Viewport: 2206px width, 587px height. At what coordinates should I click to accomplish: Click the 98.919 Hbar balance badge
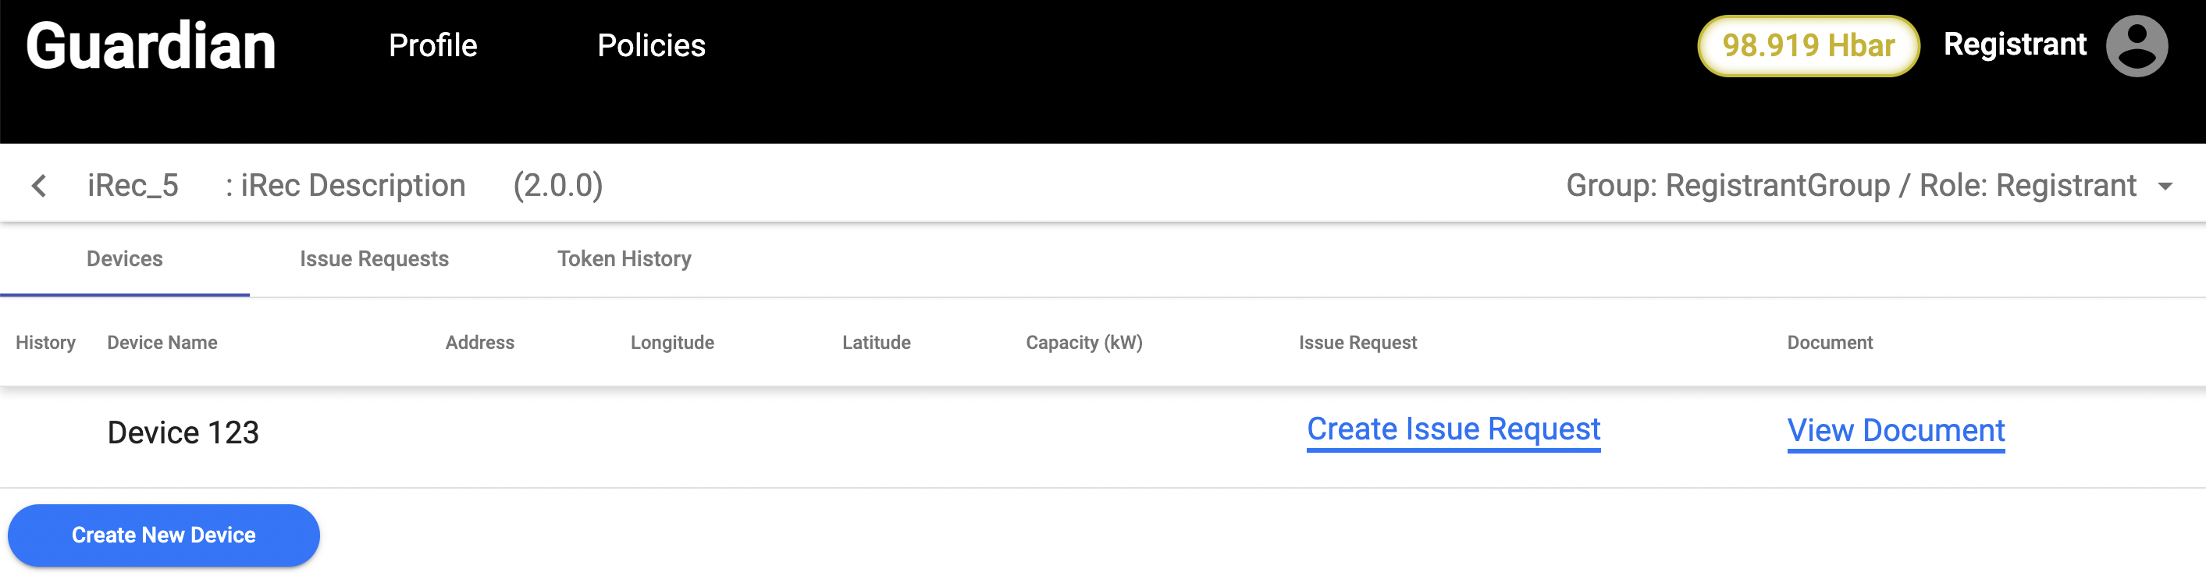tap(1807, 46)
